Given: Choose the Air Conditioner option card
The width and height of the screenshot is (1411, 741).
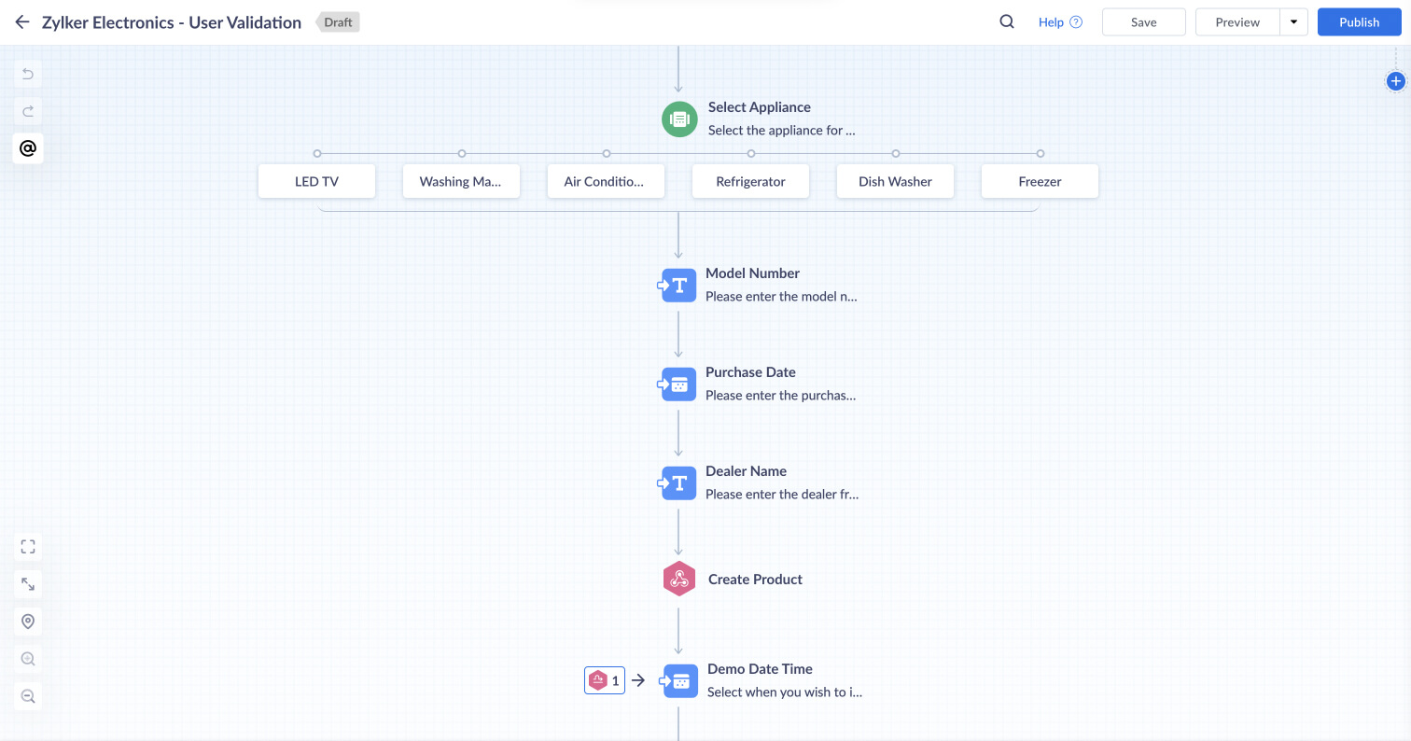Looking at the screenshot, I should tap(606, 181).
